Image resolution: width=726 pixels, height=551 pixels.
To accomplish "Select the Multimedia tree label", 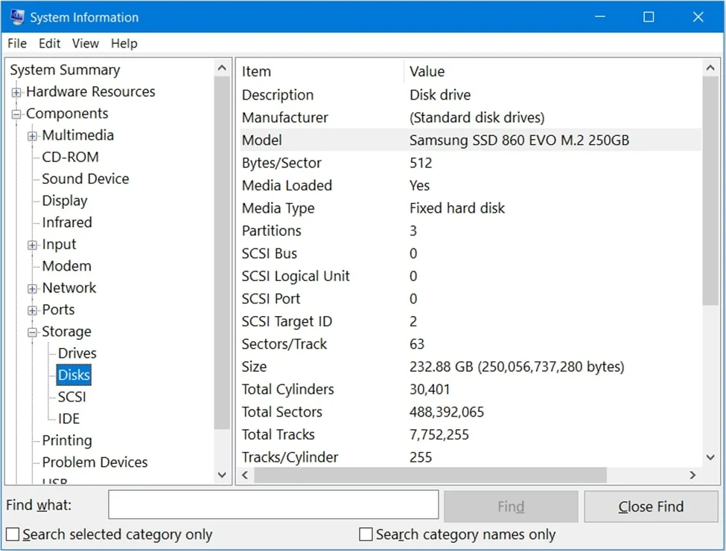I will tap(77, 135).
